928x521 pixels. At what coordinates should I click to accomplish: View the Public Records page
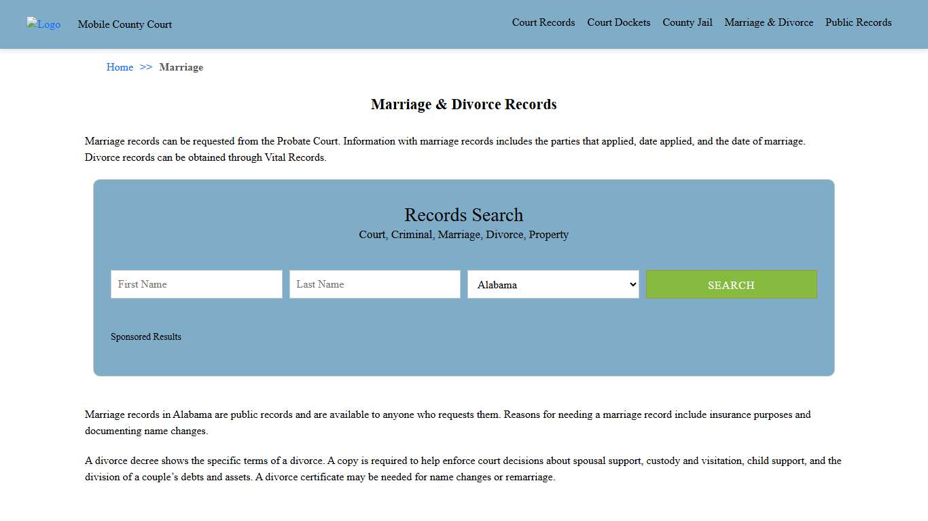point(858,22)
